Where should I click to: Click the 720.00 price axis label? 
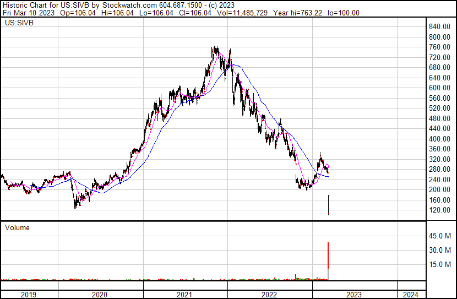(439, 57)
